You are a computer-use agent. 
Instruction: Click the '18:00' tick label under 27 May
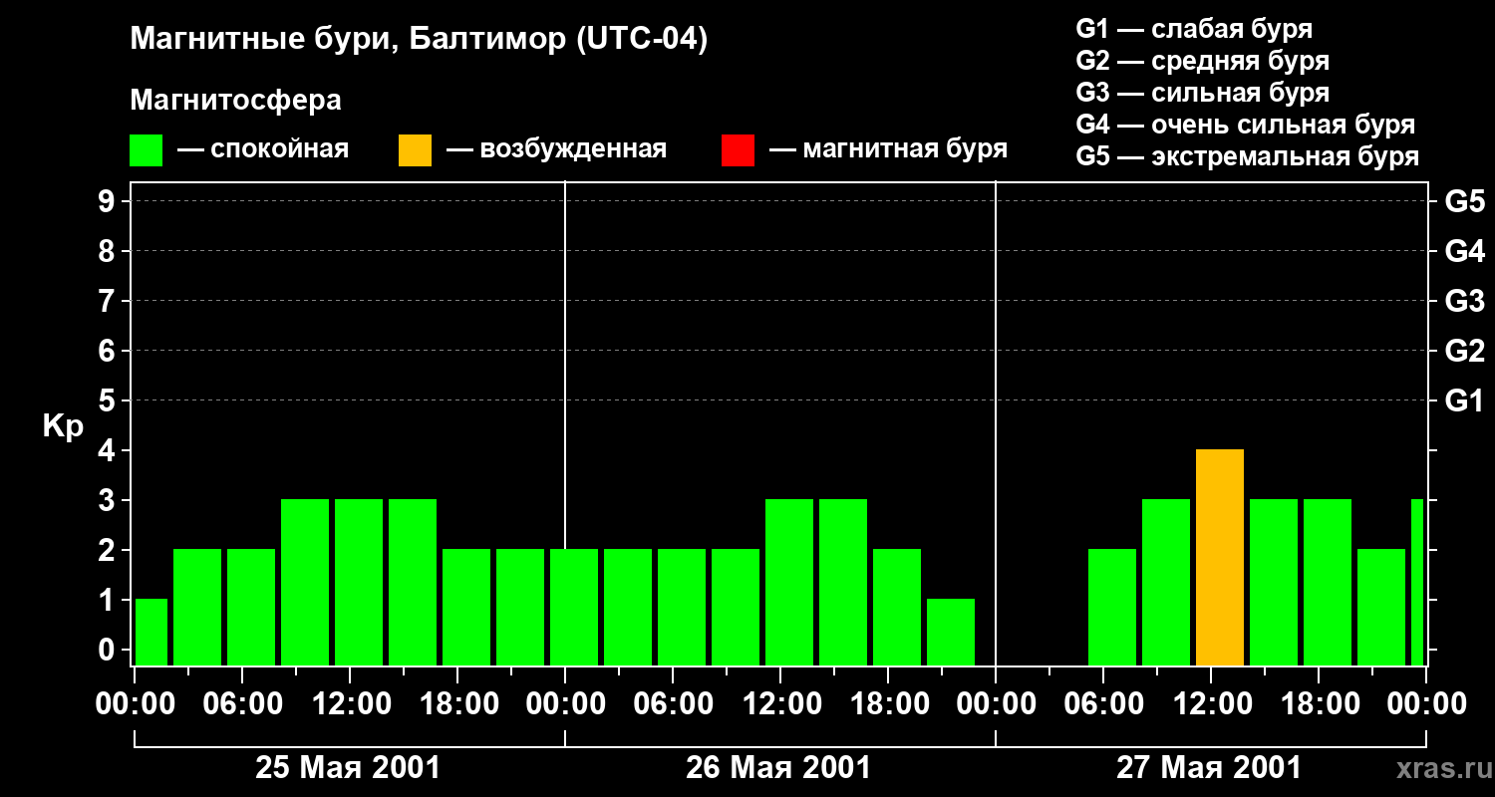tap(1320, 704)
